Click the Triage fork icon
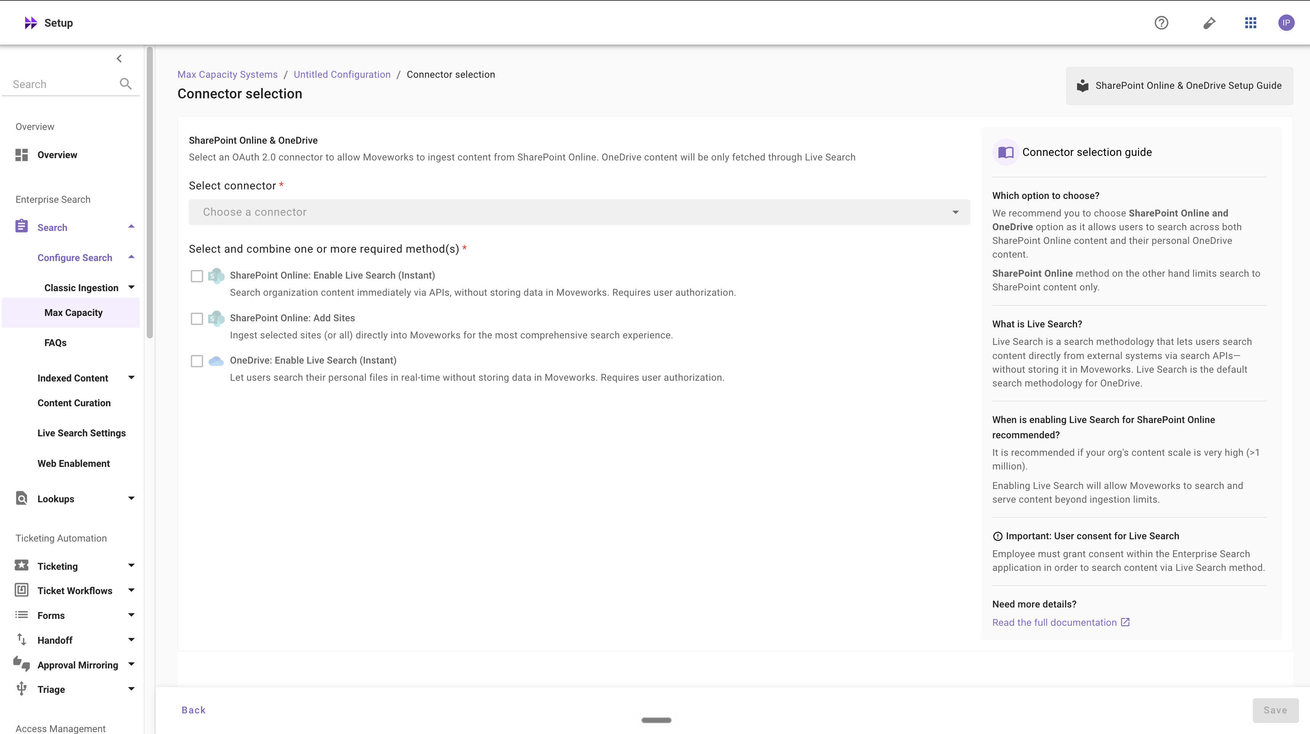The height and width of the screenshot is (734, 1310). coord(21,688)
